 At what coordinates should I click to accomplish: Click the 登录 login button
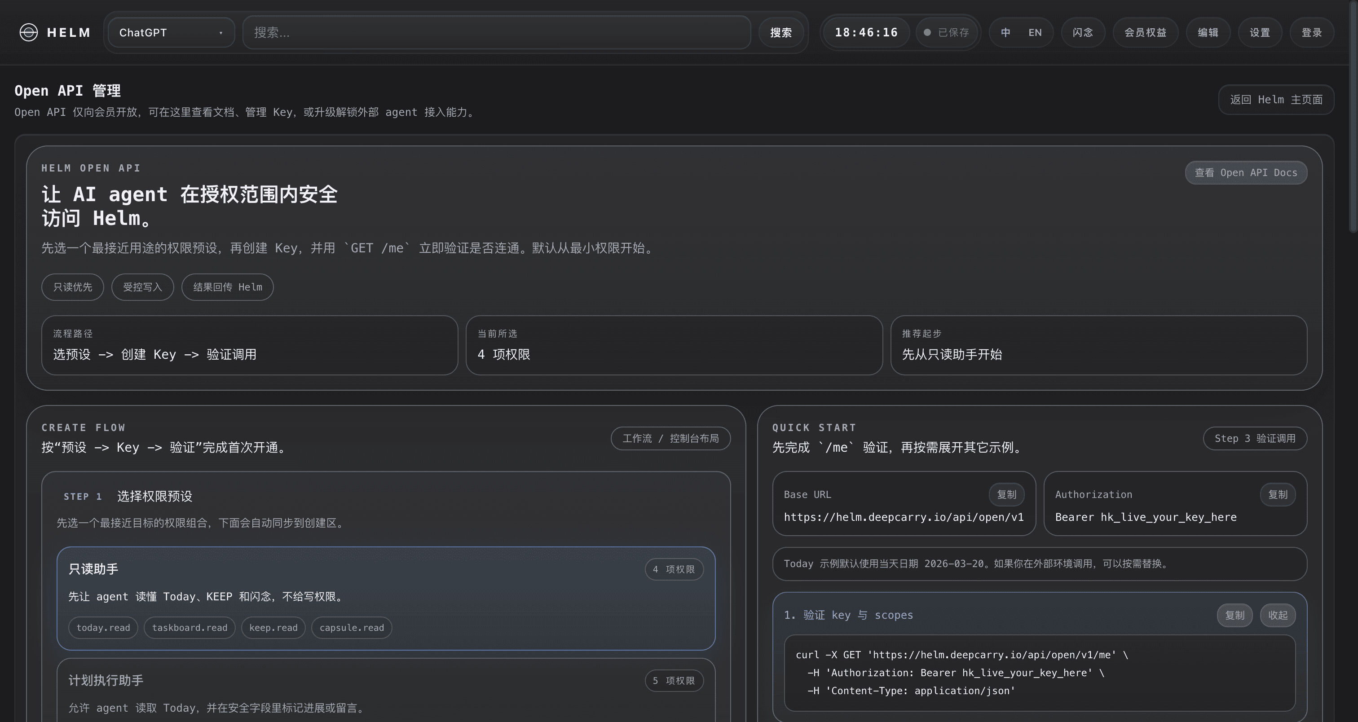[1312, 32]
